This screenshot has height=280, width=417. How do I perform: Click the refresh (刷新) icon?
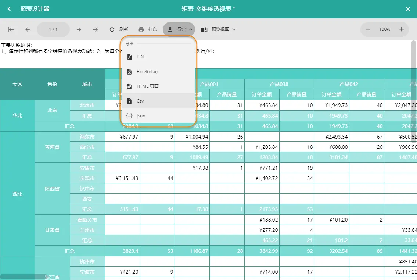pyautogui.click(x=112, y=29)
